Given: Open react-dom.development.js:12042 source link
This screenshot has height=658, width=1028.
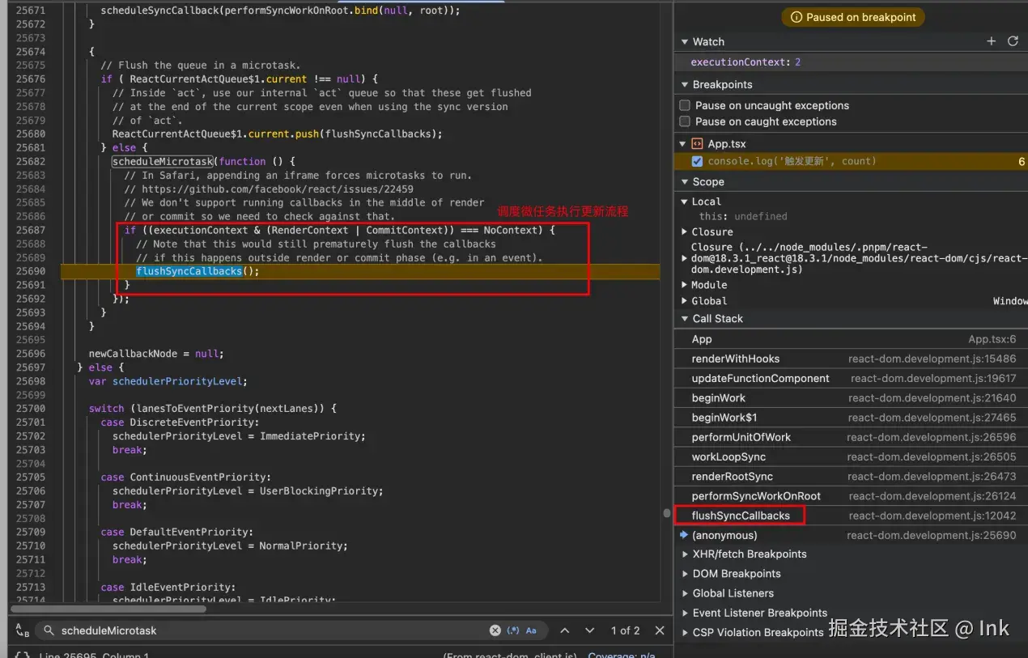Looking at the screenshot, I should (x=932, y=516).
